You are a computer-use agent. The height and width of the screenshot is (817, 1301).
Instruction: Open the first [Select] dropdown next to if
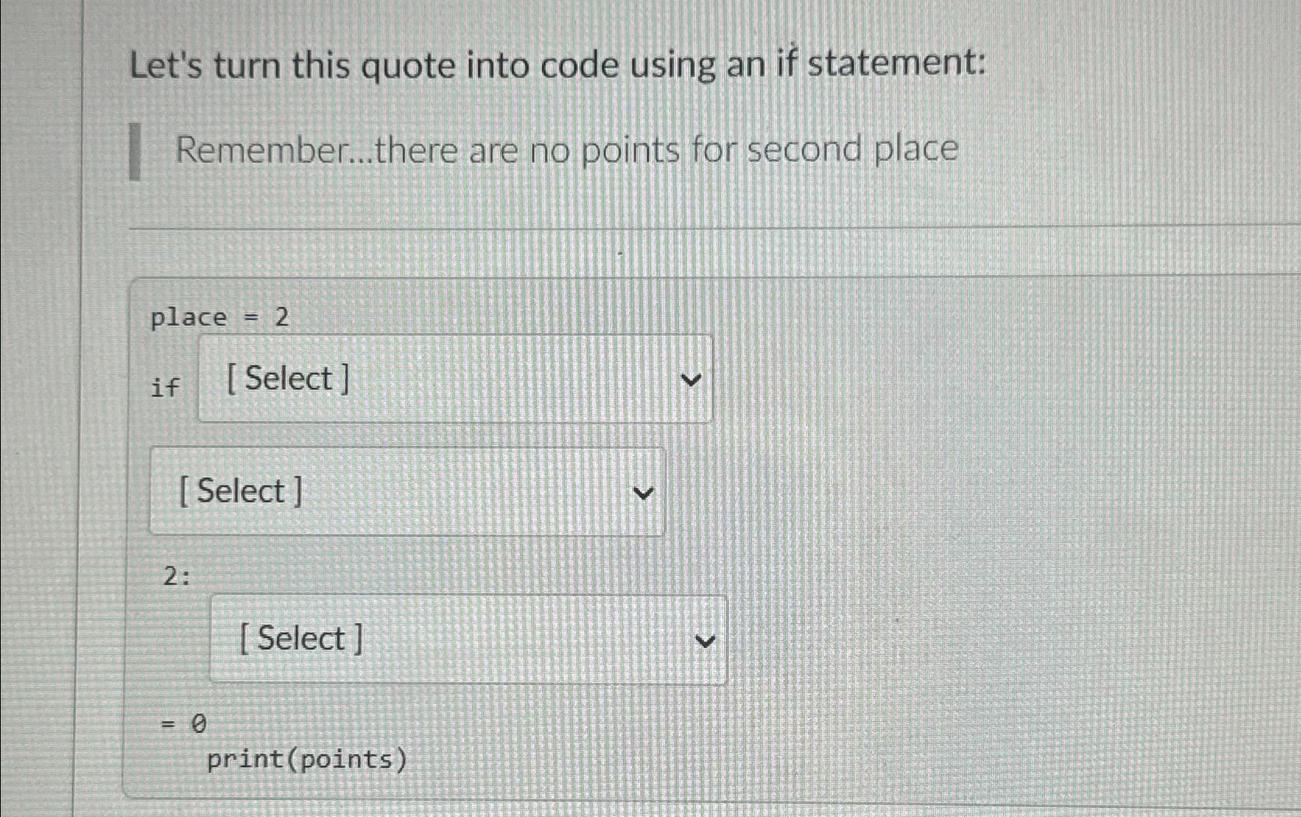pos(455,379)
